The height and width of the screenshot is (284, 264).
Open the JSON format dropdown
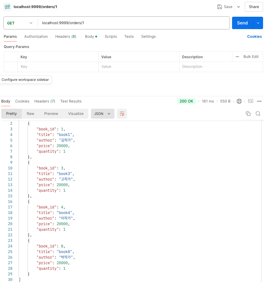click(x=102, y=114)
